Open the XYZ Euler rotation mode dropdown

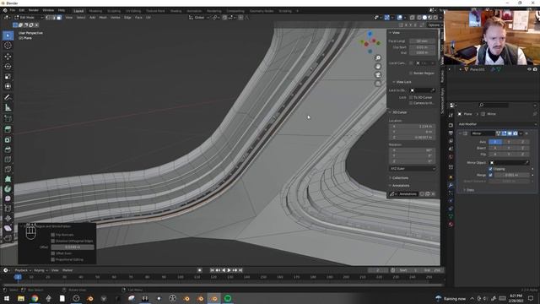point(413,169)
